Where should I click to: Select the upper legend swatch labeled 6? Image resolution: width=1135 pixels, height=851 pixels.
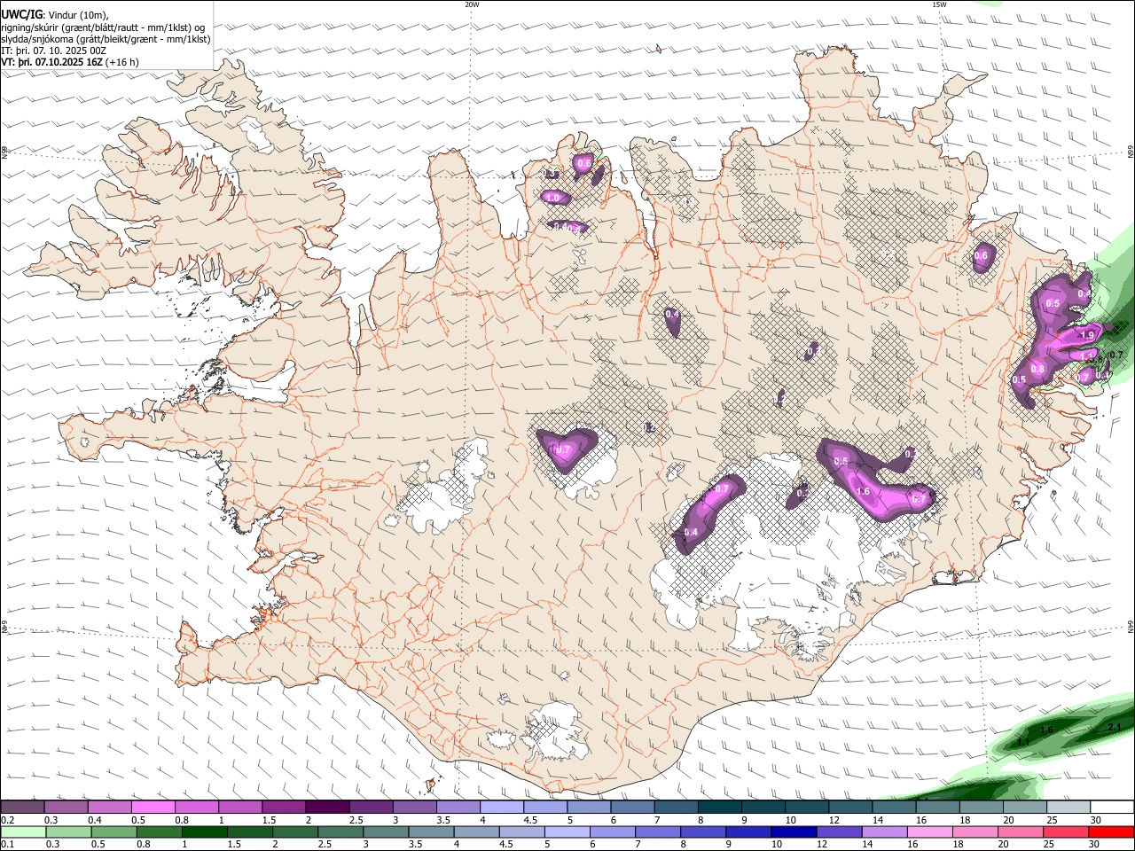(x=632, y=807)
